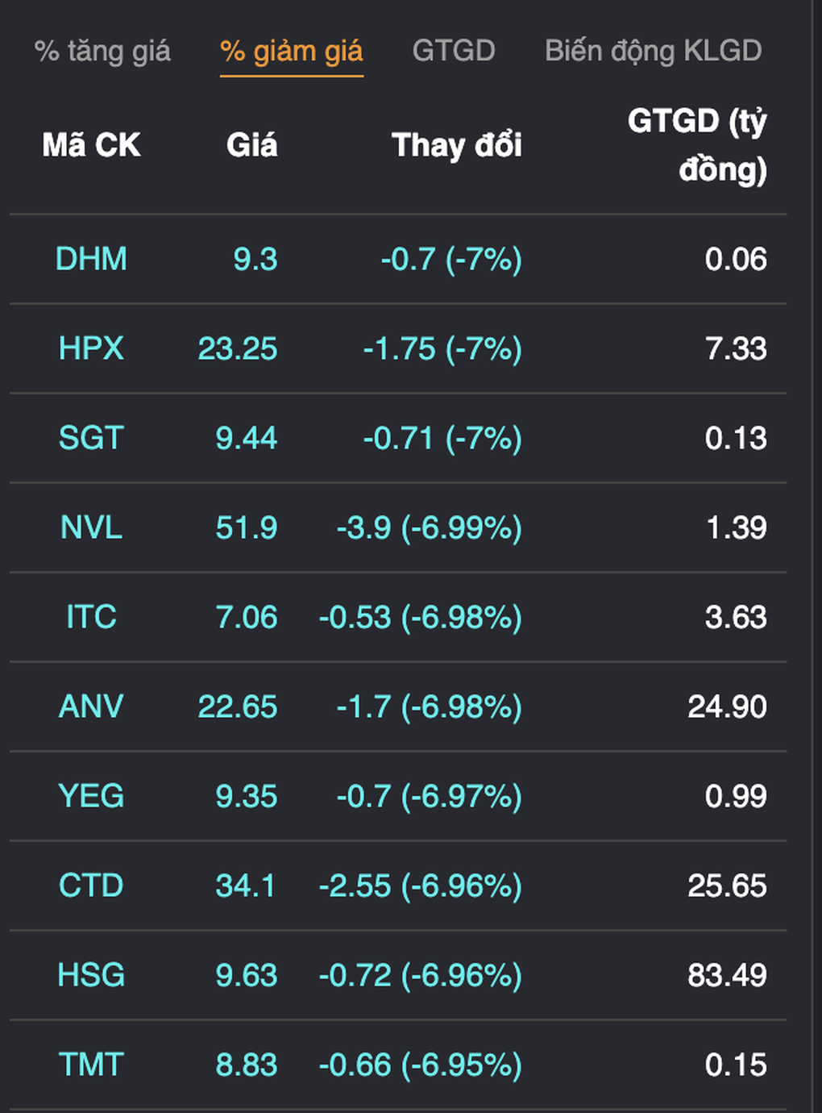This screenshot has width=822, height=1113.
Task: Click the GTGD (tỷ đồng) column header
Action: click(698, 145)
